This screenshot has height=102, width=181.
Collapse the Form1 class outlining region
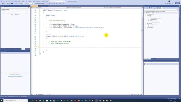point(39,11)
